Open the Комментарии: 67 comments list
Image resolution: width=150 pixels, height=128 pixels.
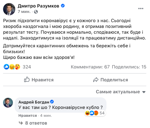[90, 67]
